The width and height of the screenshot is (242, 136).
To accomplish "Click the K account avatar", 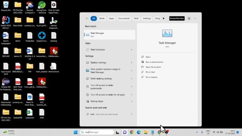I will coord(189,19).
